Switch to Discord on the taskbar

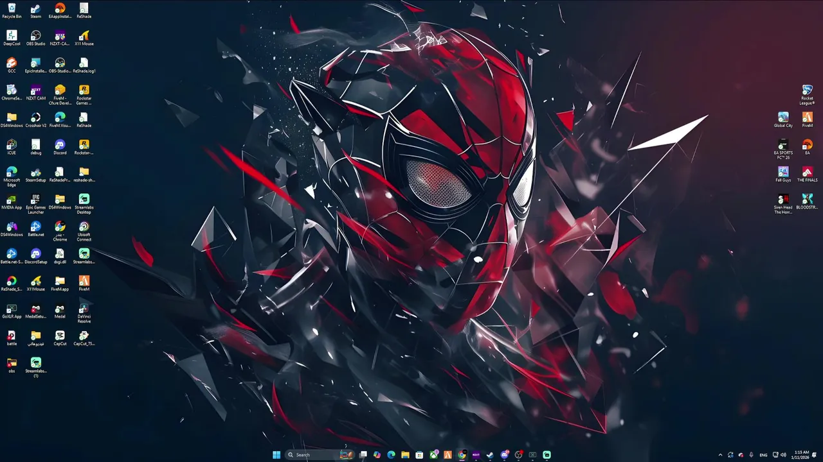click(504, 455)
